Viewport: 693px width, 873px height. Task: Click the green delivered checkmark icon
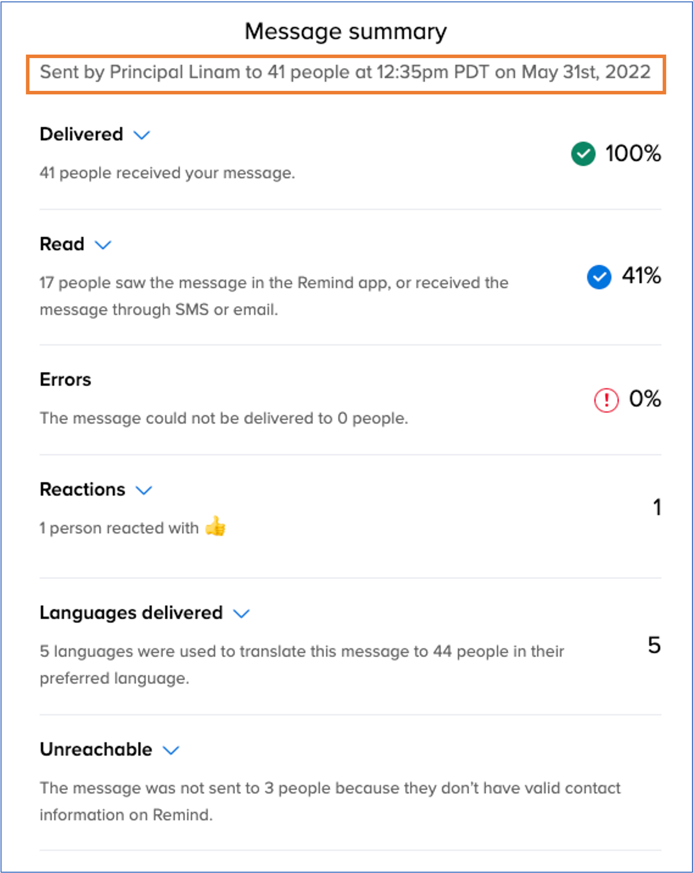point(583,154)
